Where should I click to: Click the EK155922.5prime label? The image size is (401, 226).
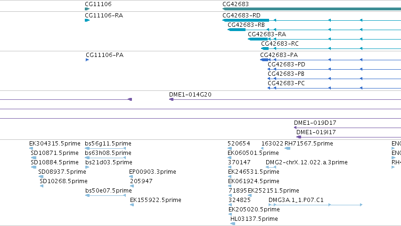click(155, 200)
